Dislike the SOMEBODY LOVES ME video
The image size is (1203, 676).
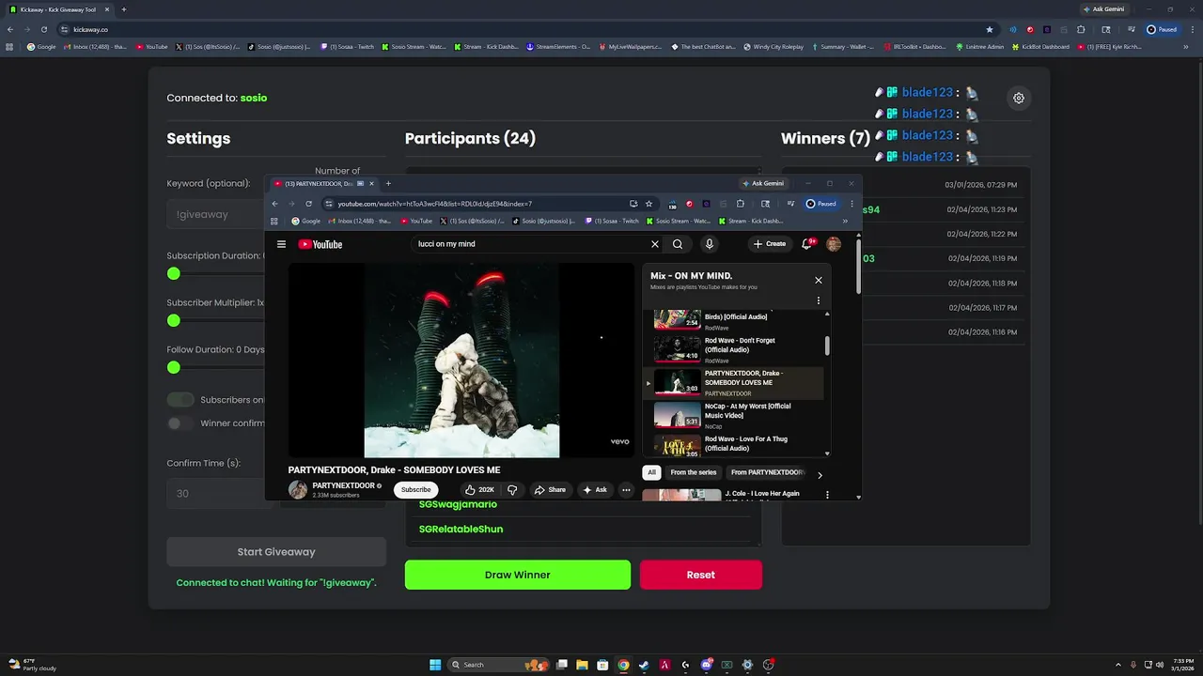click(x=512, y=489)
